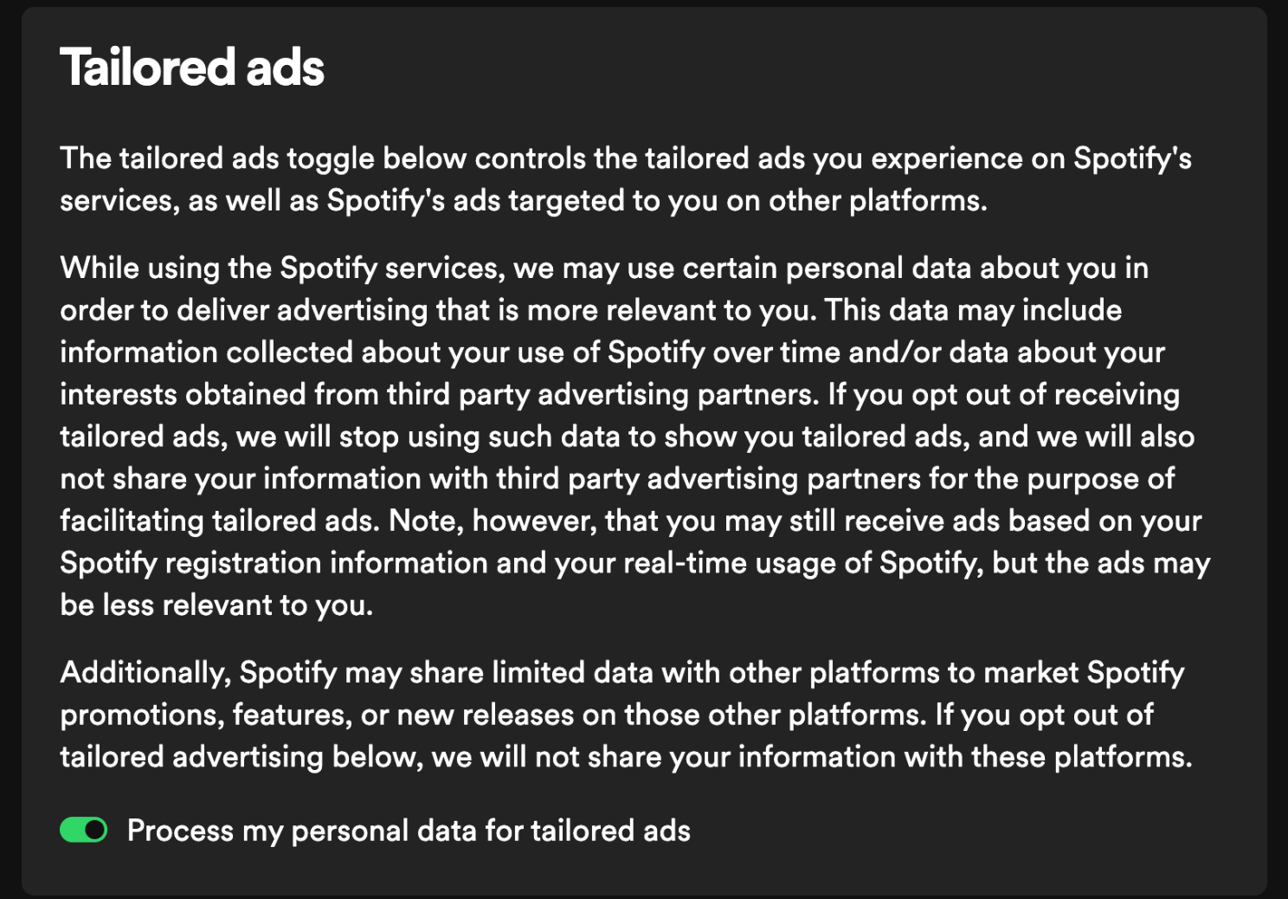Click the dark knob of the green toggle
The width and height of the screenshot is (1288, 899).
[95, 830]
